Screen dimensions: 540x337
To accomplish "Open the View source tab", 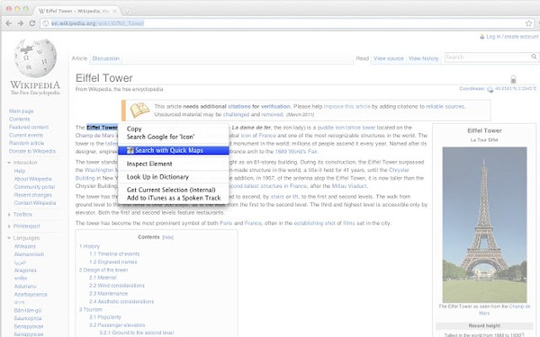I will 389,58.
